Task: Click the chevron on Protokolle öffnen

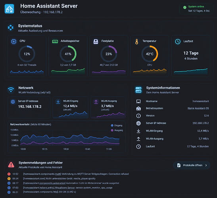Action: (x=206, y=165)
